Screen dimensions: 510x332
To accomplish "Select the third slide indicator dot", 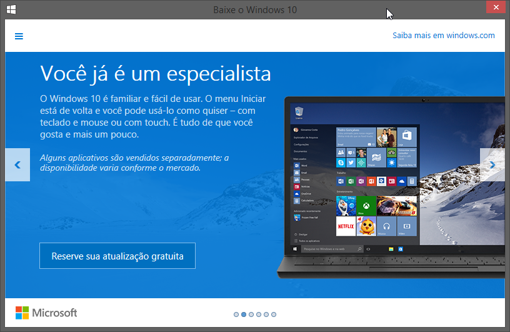I will point(251,314).
